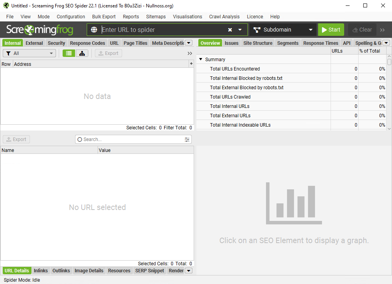Open the All filter dropdown
This screenshot has height=284, width=392.
click(29, 53)
